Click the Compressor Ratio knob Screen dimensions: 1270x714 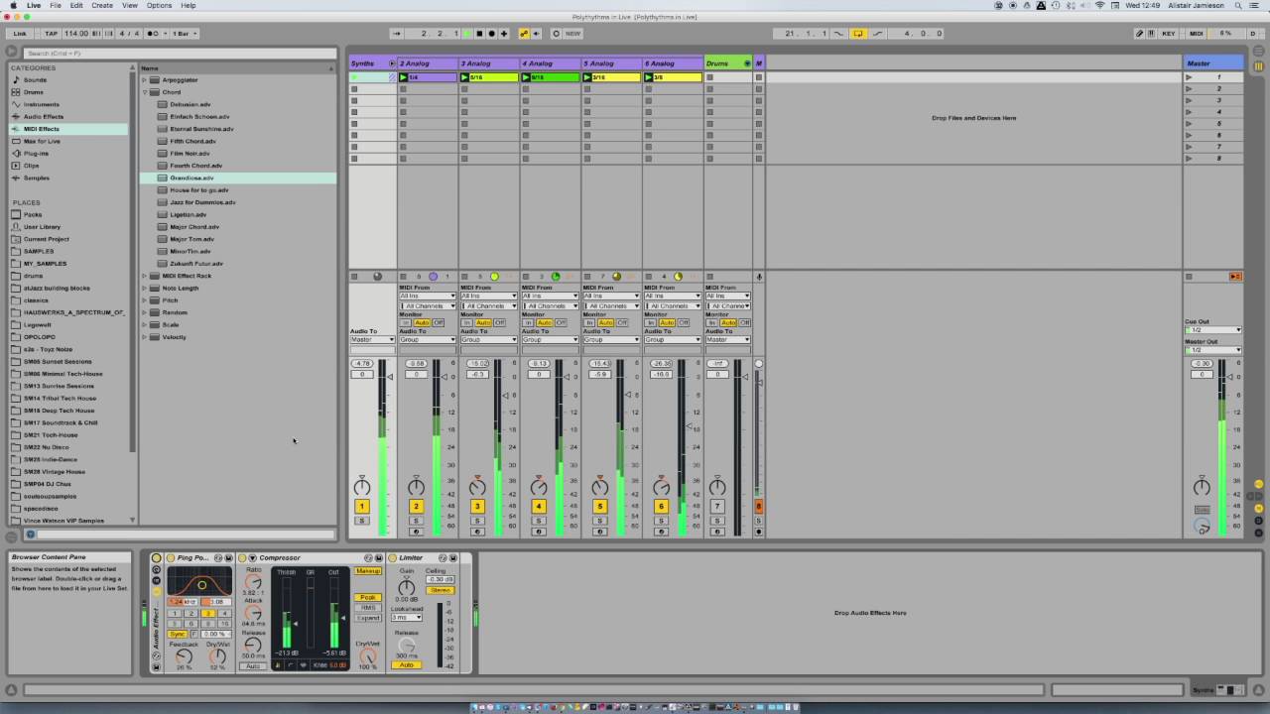(x=253, y=582)
